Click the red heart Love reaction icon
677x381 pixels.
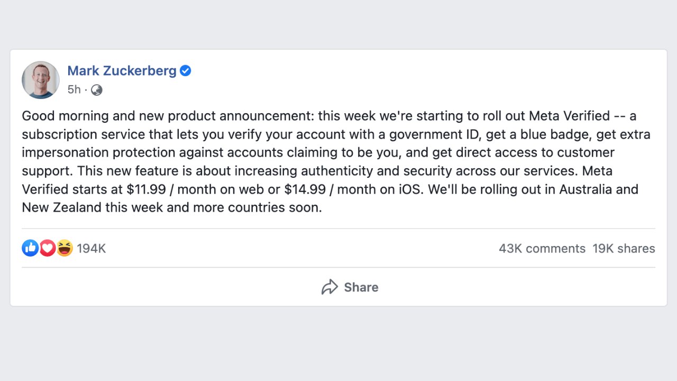(x=48, y=248)
